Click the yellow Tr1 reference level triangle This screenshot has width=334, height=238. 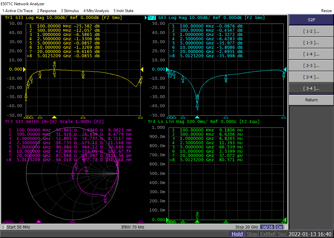tap(24, 69)
